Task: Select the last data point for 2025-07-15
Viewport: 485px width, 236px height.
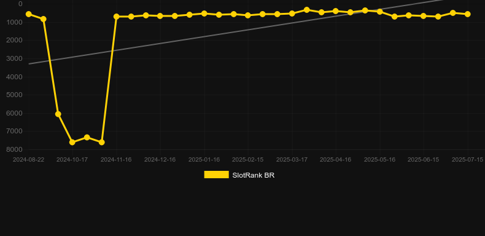Action: click(467, 14)
